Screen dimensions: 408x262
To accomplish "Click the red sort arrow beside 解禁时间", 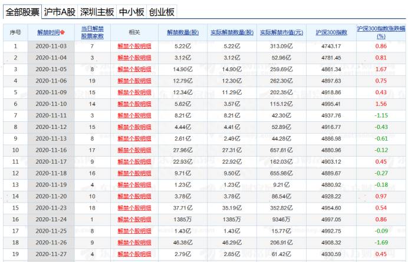I will 62,32.
